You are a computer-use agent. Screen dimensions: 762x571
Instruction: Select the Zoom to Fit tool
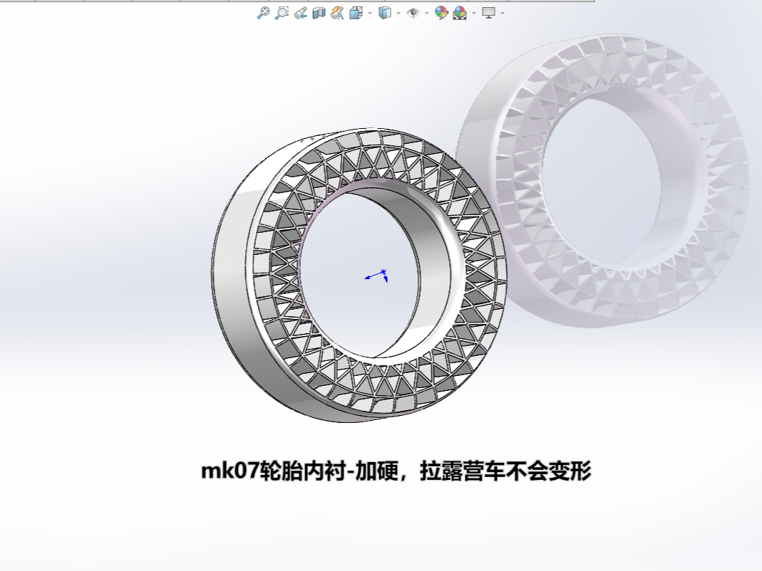click(264, 13)
